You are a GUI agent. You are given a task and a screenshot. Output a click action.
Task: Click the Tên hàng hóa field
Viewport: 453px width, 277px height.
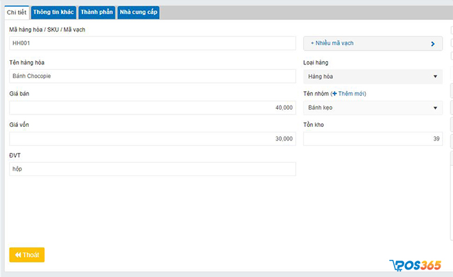152,77
